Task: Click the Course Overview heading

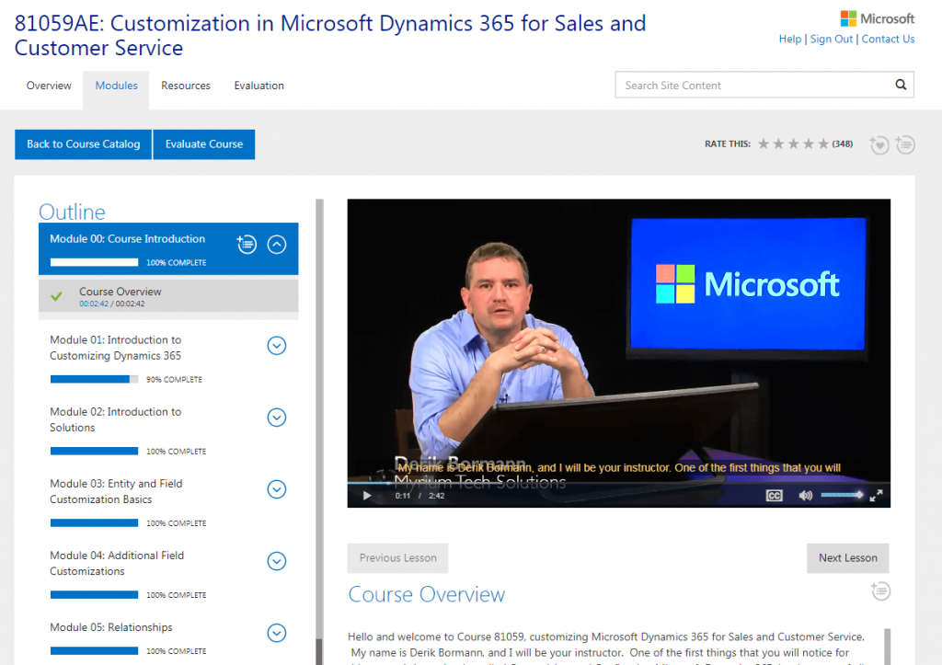Action: (x=427, y=594)
